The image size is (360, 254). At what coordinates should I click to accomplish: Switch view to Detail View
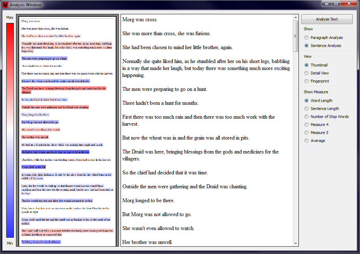point(306,73)
